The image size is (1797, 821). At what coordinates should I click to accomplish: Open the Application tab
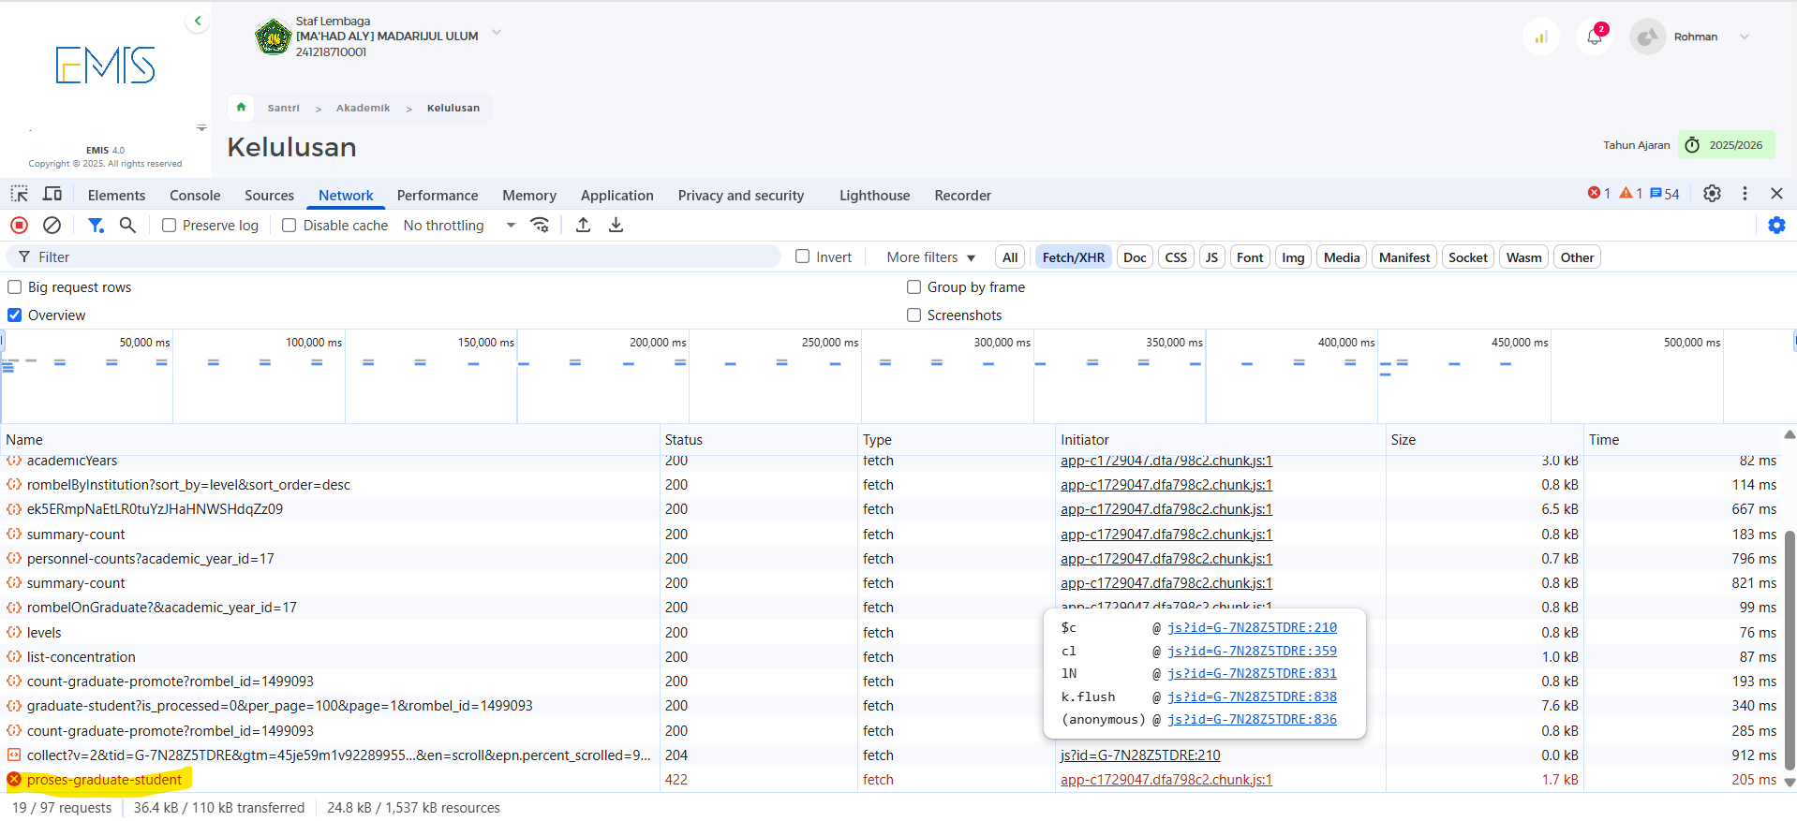tap(616, 196)
